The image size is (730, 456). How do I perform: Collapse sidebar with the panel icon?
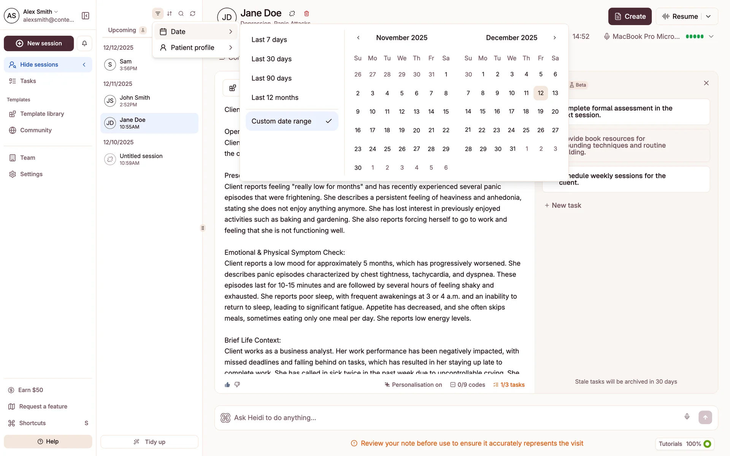pos(86,16)
